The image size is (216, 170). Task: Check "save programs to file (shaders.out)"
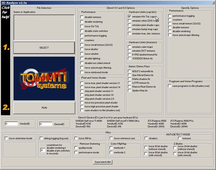169,86
